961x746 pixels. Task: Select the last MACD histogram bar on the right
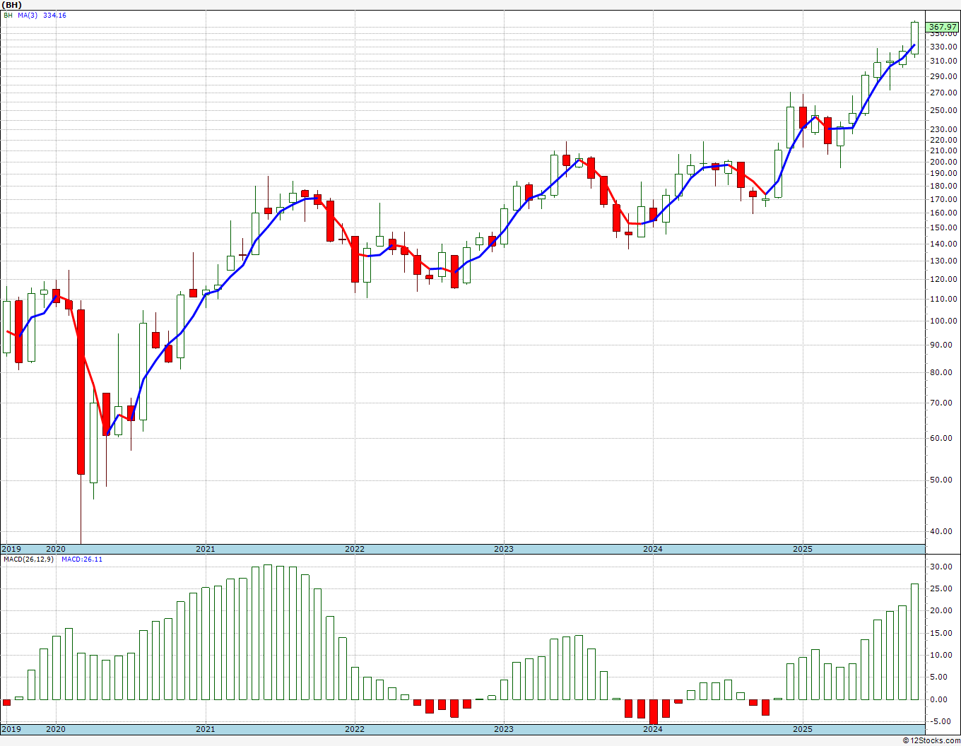914,641
